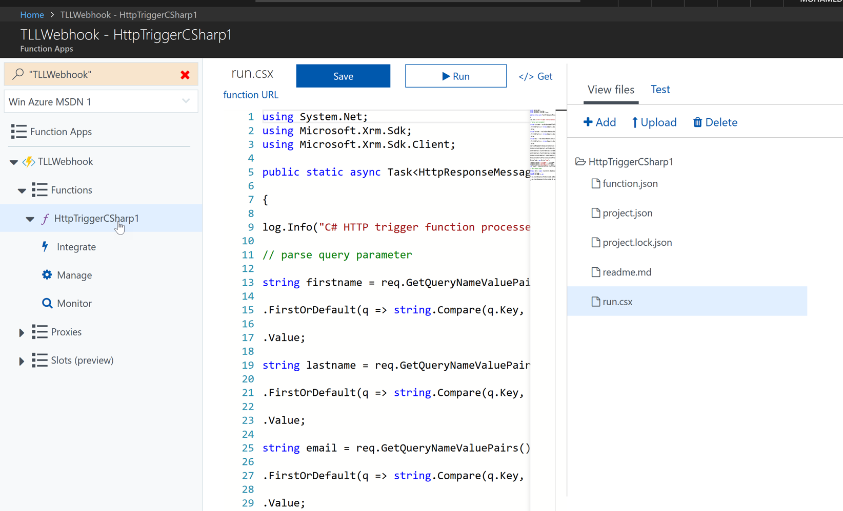Click the TLLWebhook search input field
Image resolution: width=843 pixels, height=511 pixels.
(101, 74)
